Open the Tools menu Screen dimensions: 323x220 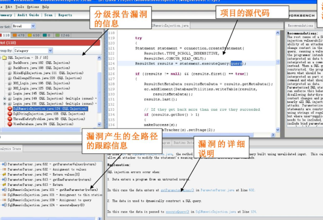[20, 7]
